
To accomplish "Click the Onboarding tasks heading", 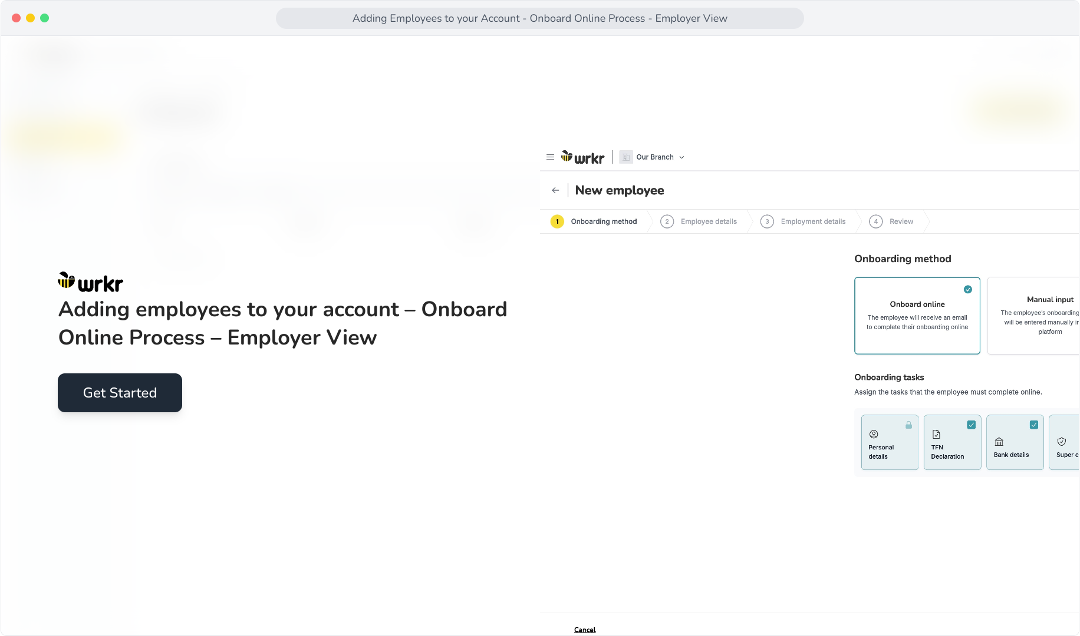I will pos(889,377).
